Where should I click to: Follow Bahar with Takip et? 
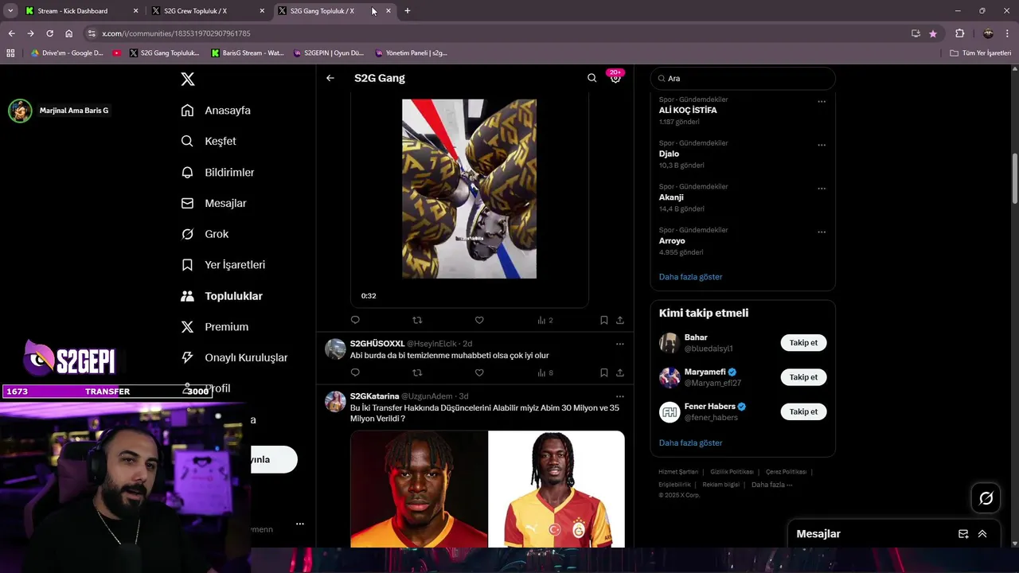803,343
